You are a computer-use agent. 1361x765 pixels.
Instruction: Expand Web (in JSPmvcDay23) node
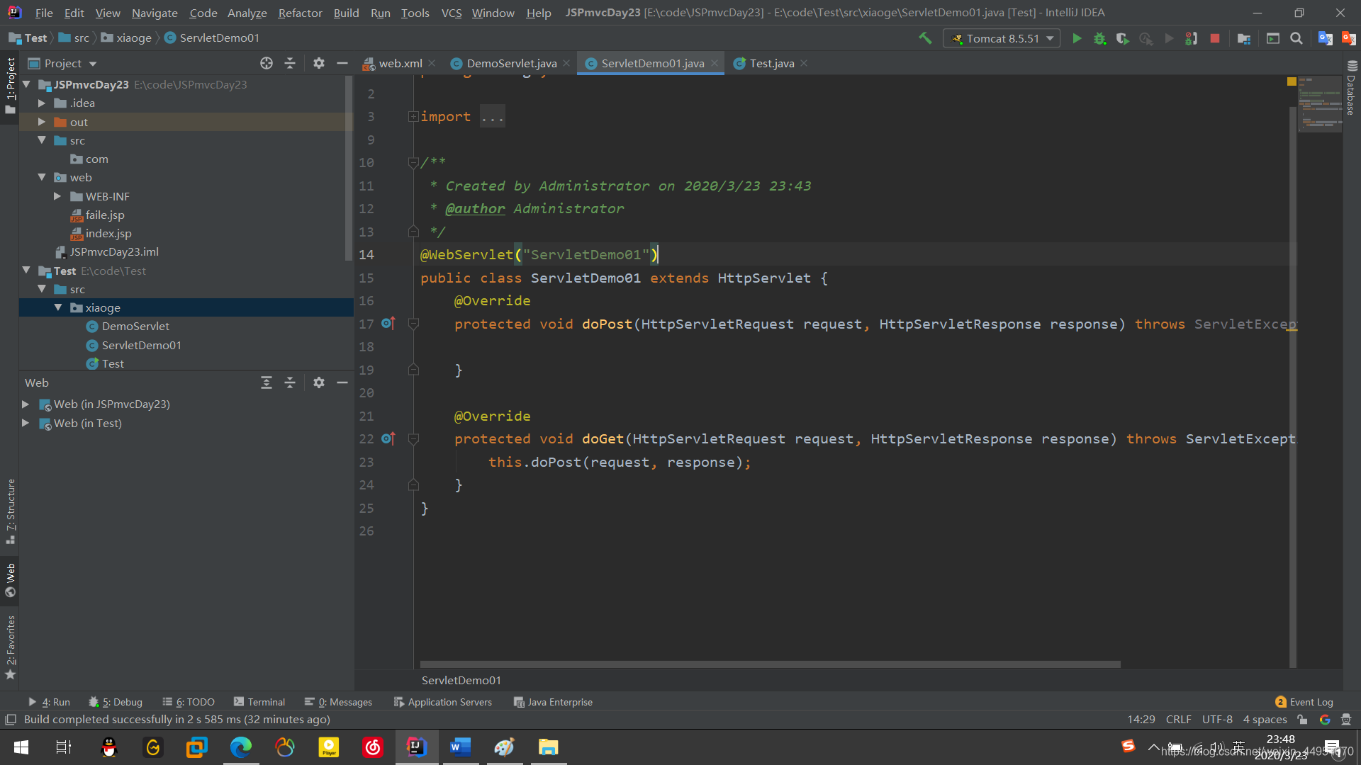pos(26,404)
